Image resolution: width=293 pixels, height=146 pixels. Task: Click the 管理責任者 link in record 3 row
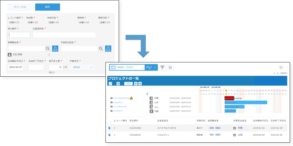[x=215, y=135]
